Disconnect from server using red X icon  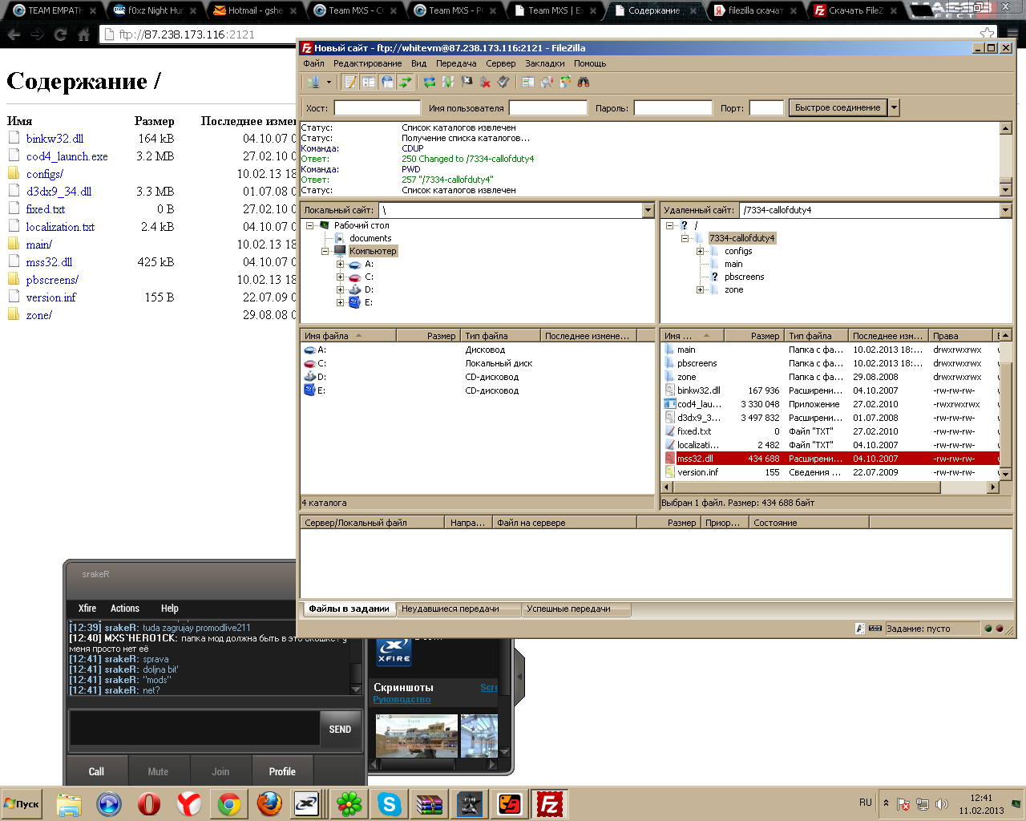click(485, 82)
